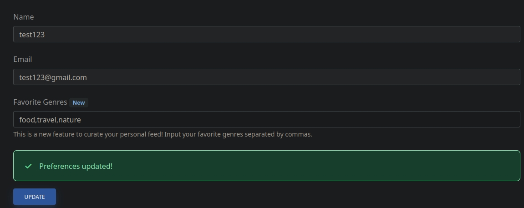
Task: Click the blue New badge
Action: pos(79,102)
